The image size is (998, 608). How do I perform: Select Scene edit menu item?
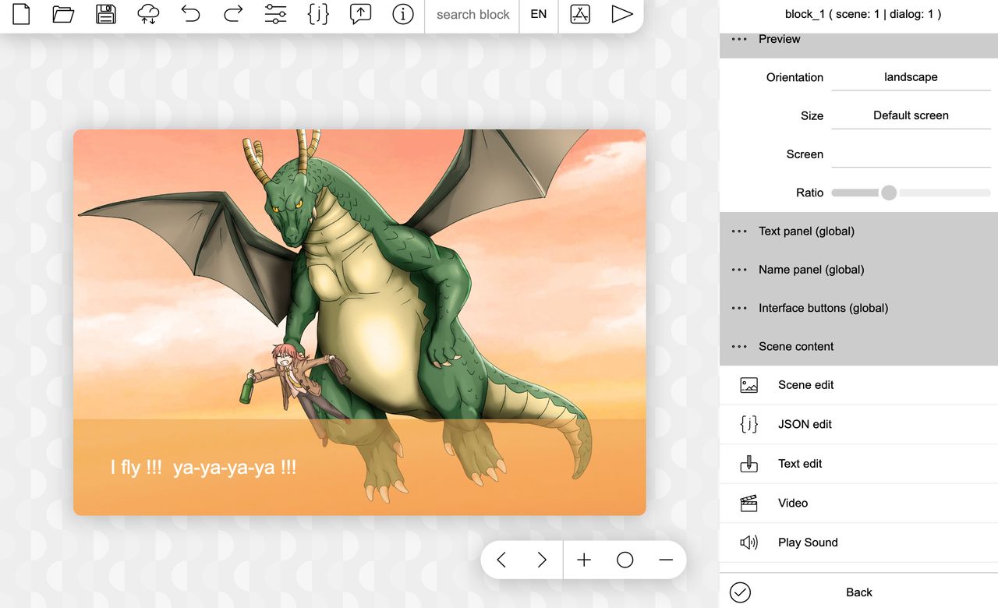858,385
